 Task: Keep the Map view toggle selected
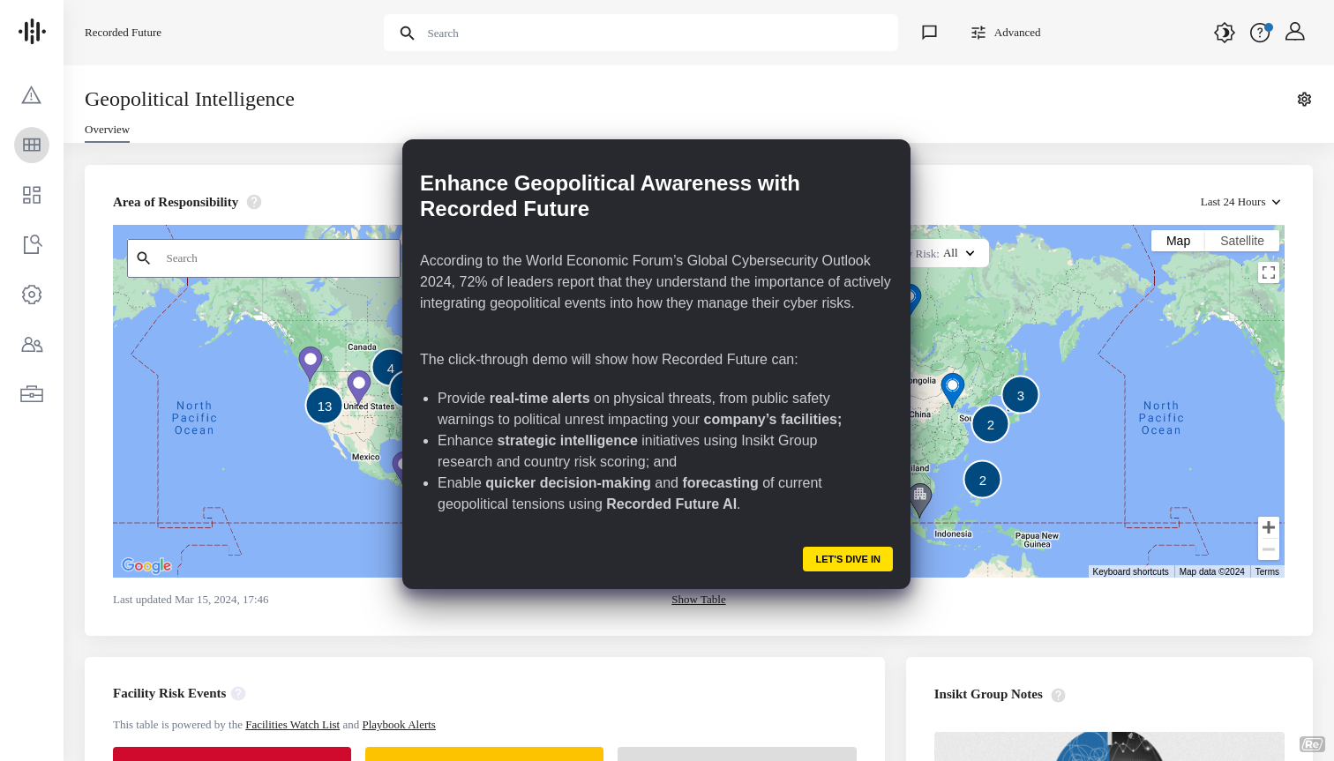pos(1178,240)
